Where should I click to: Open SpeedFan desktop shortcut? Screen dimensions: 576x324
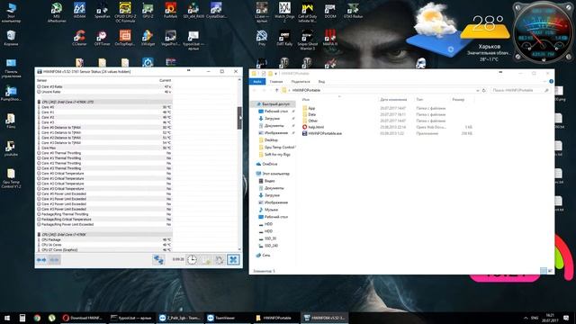[x=102, y=10]
